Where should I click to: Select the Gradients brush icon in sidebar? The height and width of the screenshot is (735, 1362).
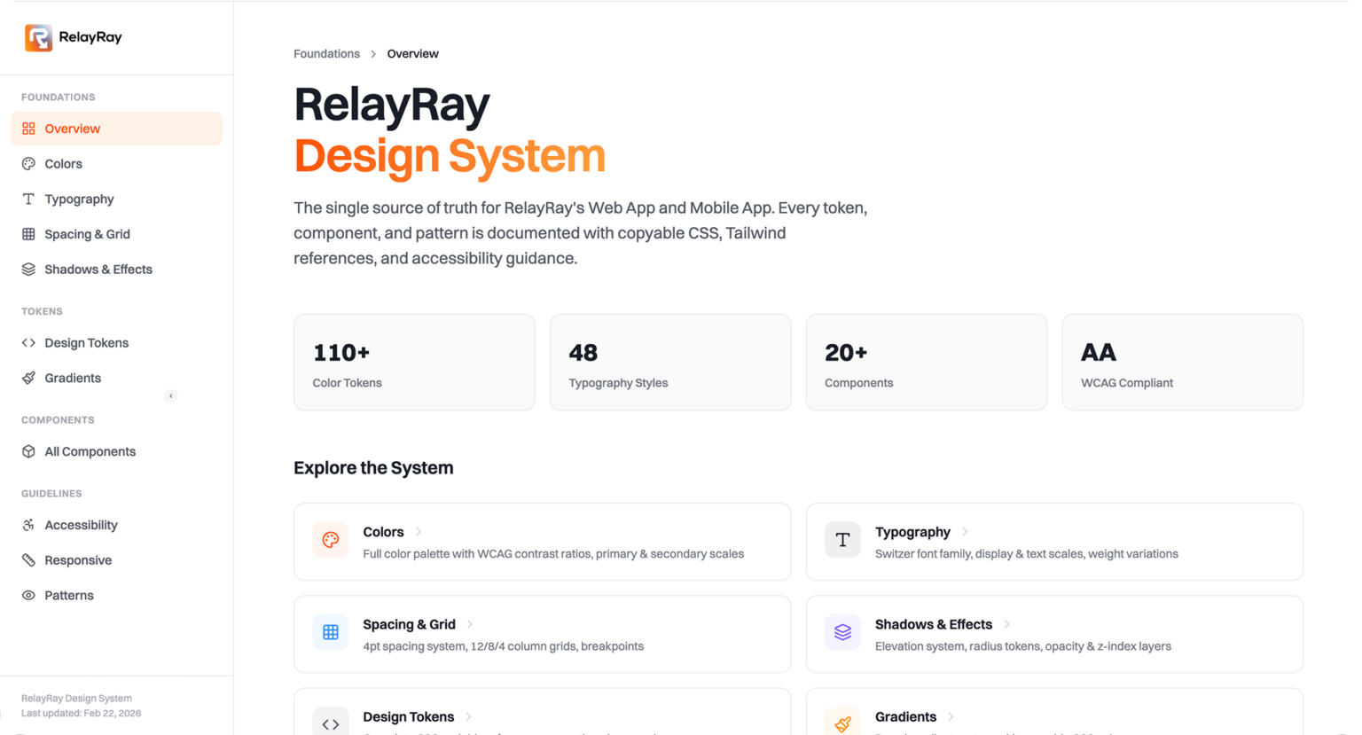(x=27, y=378)
